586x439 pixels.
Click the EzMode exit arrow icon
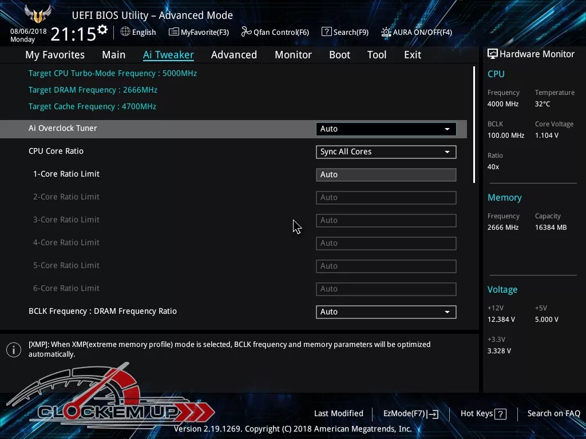(433, 414)
